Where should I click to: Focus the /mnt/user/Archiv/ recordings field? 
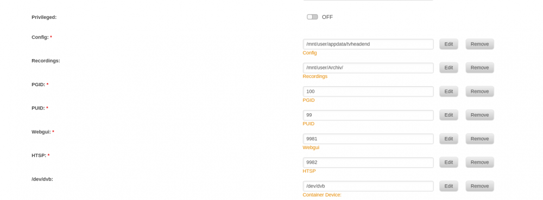point(368,68)
